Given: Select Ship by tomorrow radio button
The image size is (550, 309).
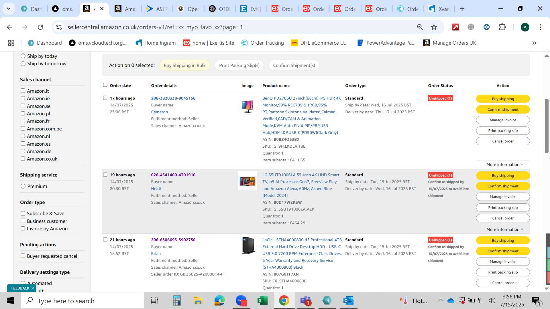Looking at the screenshot, I should pos(23,64).
